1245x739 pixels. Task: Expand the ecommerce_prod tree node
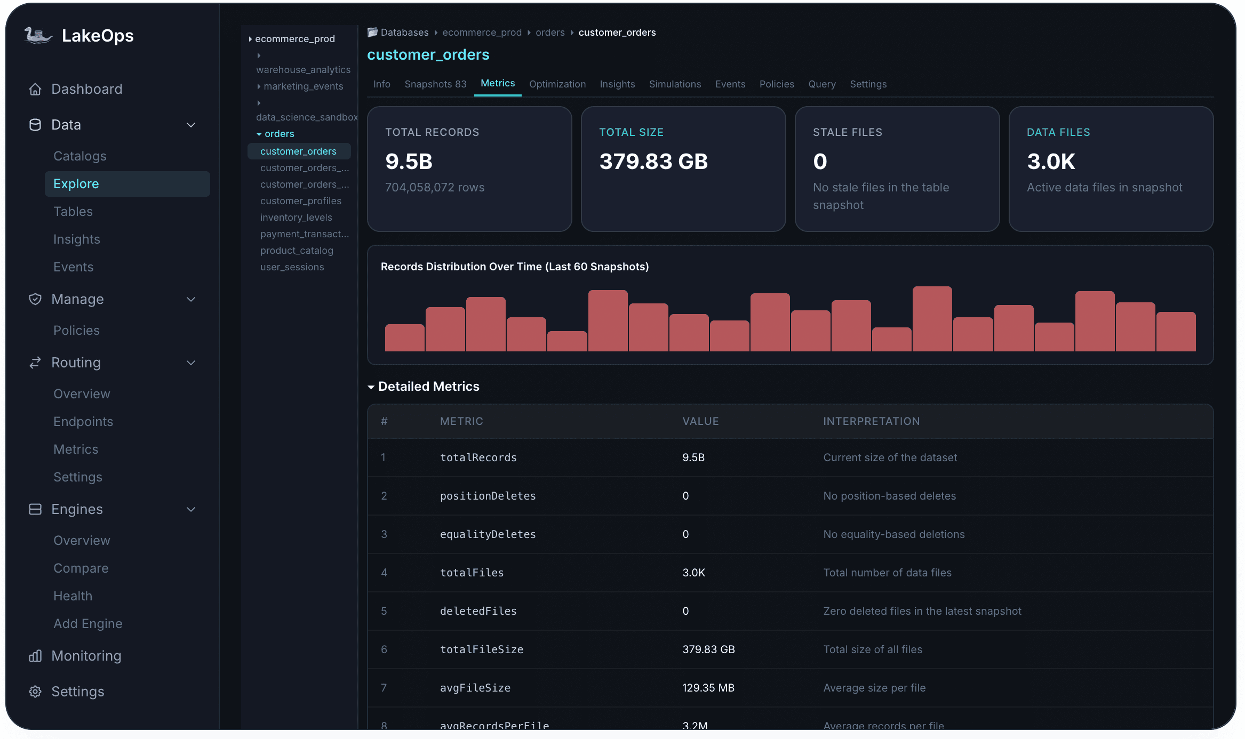click(250, 39)
